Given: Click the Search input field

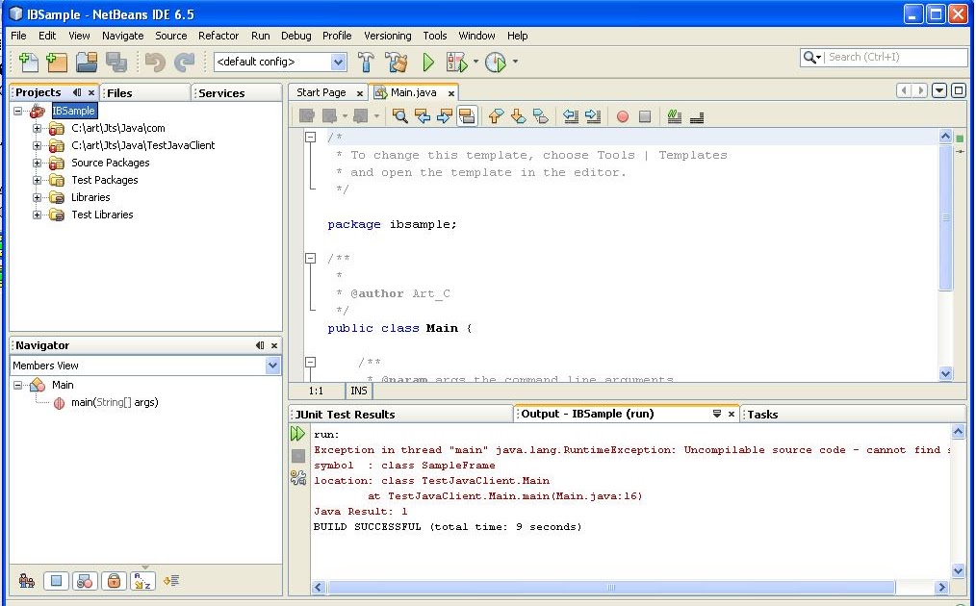Looking at the screenshot, I should (x=895, y=58).
